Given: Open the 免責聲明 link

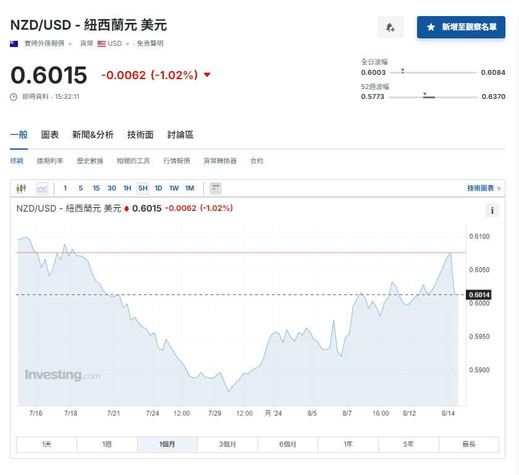Looking at the screenshot, I should (150, 44).
